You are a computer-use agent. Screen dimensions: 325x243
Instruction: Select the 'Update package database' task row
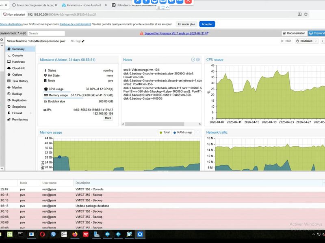(162, 206)
